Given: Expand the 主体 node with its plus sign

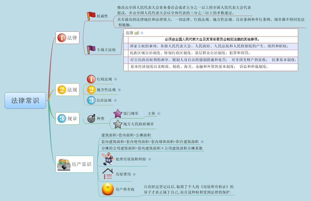Looking at the screenshot, I should (x=158, y=113).
